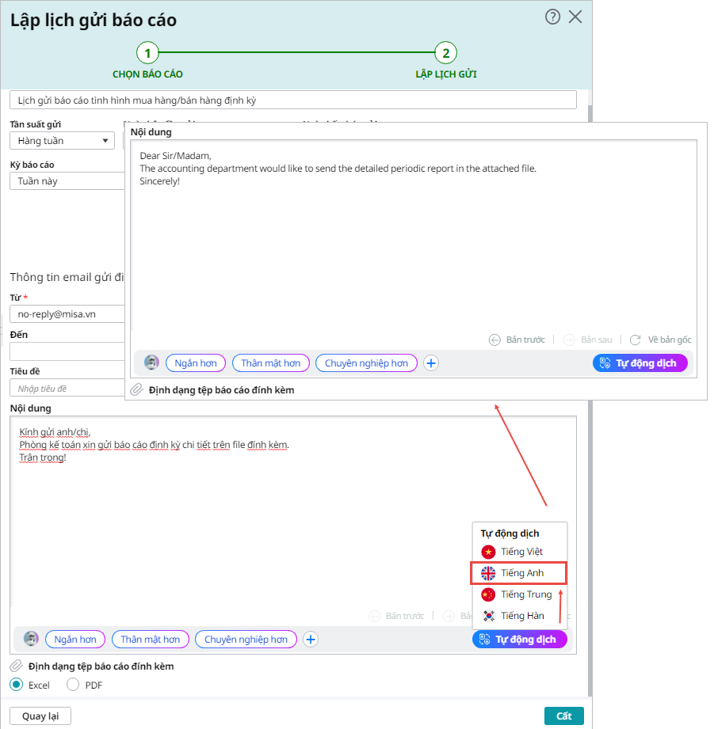Choose Ngắn hơn in the popup toolbar

(196, 363)
